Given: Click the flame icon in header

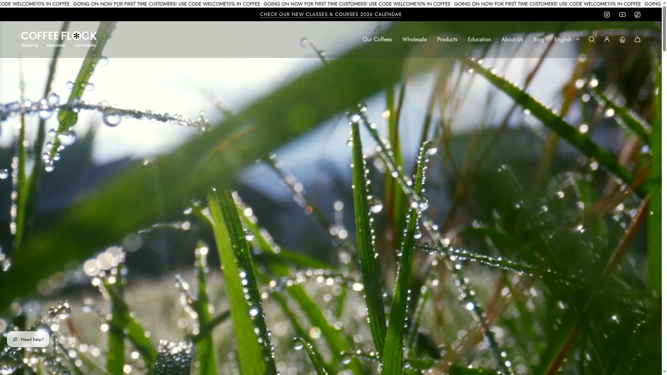Looking at the screenshot, I should pos(622,40).
